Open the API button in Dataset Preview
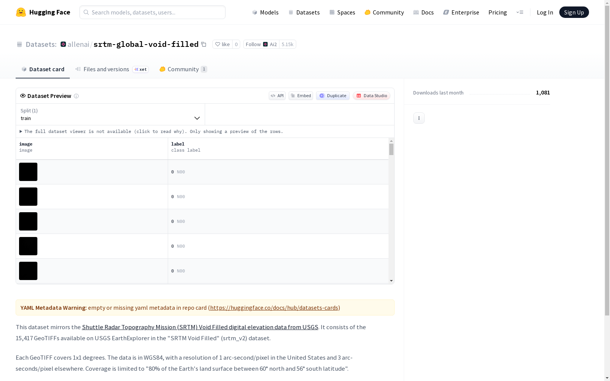610x381 pixels. (x=277, y=96)
